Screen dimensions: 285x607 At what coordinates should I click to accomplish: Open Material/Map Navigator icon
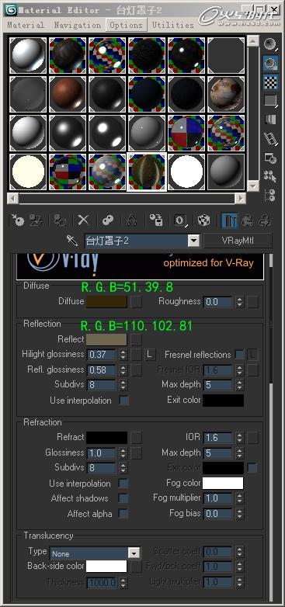tap(270, 195)
